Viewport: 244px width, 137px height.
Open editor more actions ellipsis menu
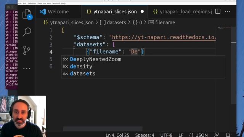click(x=228, y=11)
